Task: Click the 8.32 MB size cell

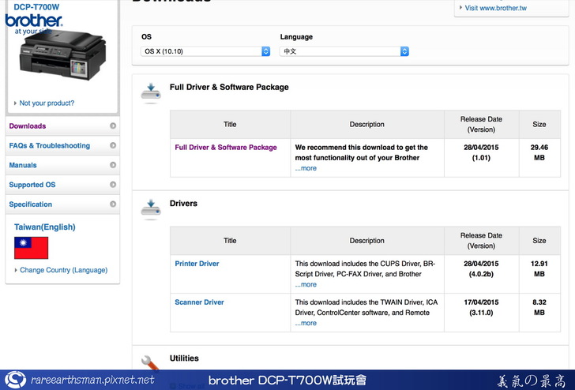Action: point(539,313)
